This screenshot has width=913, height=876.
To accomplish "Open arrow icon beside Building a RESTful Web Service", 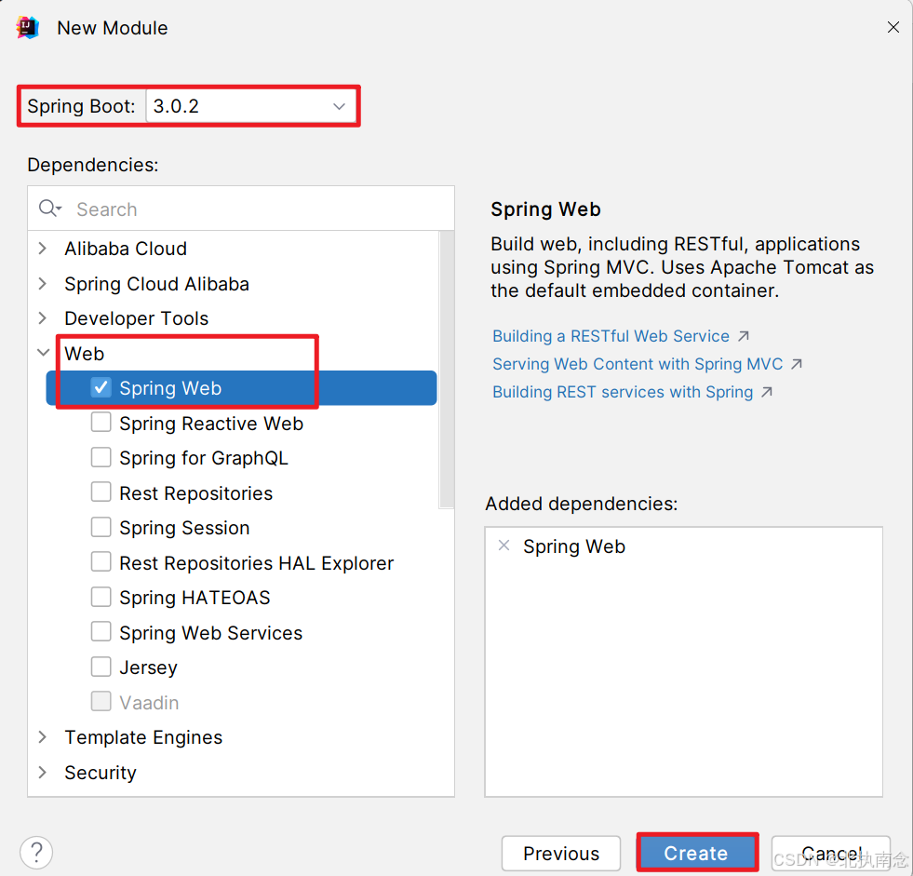I will tap(744, 336).
